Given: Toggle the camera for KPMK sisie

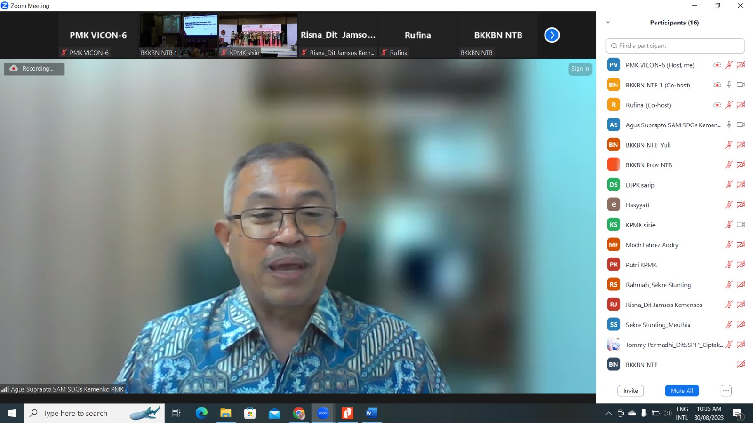Looking at the screenshot, I should pyautogui.click(x=740, y=225).
